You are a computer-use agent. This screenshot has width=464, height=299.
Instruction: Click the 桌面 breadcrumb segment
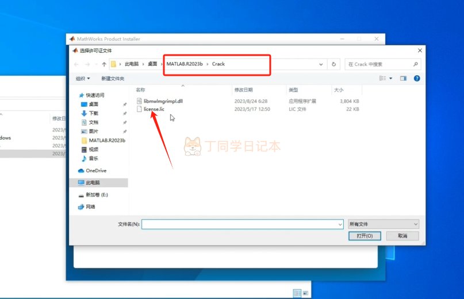click(152, 64)
